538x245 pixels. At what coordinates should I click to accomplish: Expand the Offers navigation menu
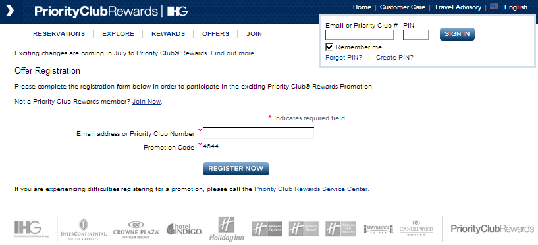pos(215,34)
